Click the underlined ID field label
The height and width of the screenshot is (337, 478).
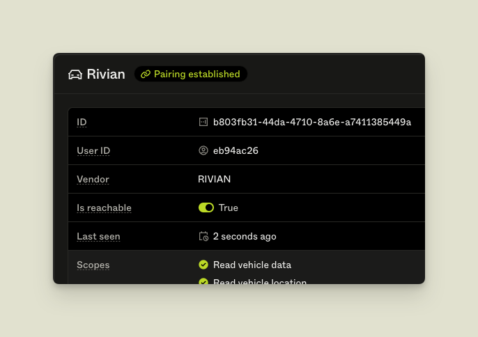click(x=82, y=122)
